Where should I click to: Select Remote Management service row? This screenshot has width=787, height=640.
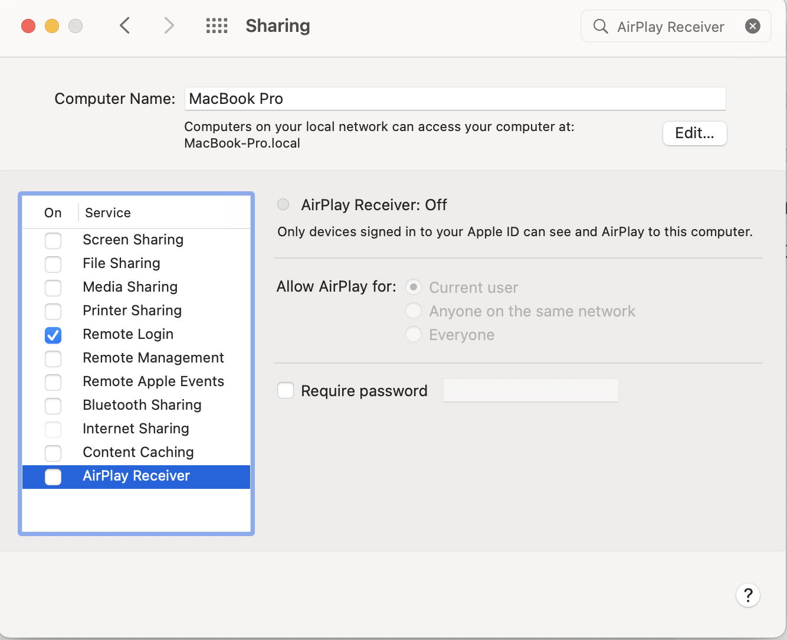point(136,358)
